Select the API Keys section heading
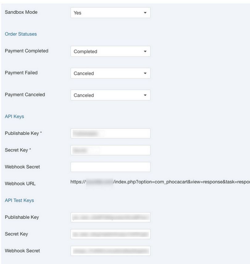Image resolution: width=250 pixels, height=264 pixels. pyautogui.click(x=14, y=116)
